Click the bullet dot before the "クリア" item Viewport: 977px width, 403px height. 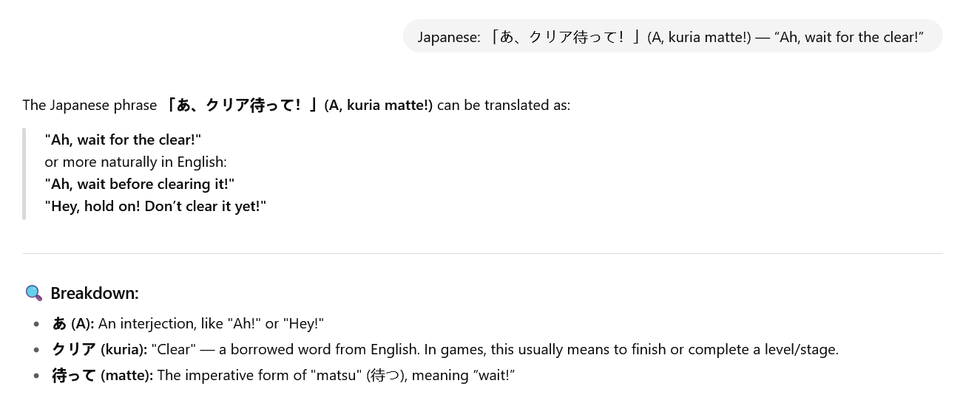point(37,350)
